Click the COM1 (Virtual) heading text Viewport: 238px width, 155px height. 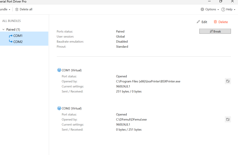[x=71, y=70]
